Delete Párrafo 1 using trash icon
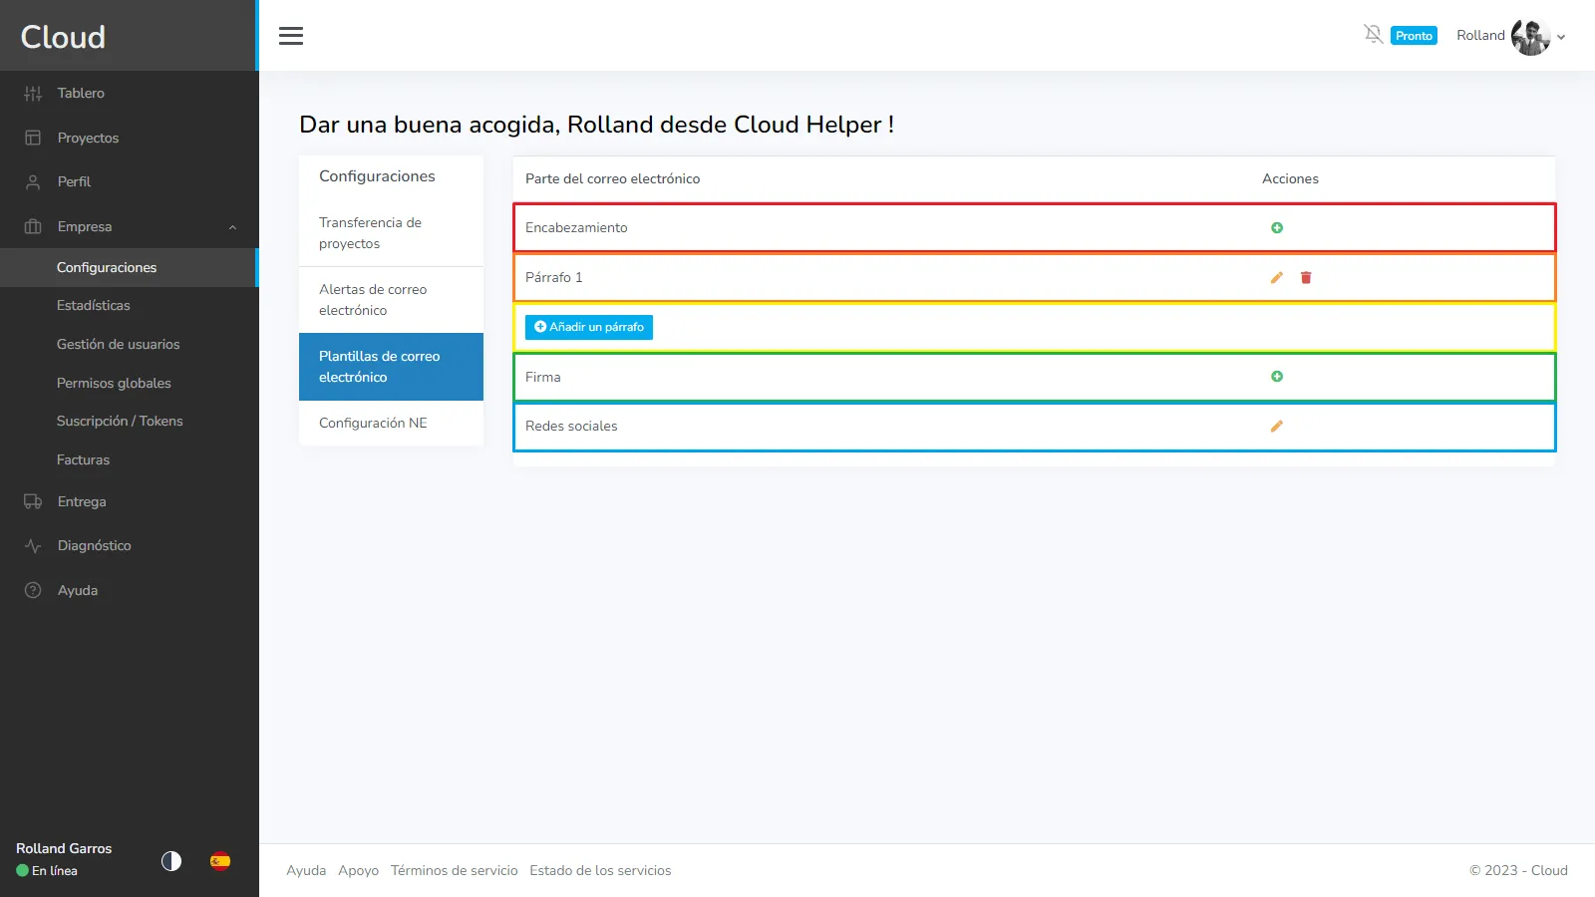This screenshot has width=1595, height=897. click(1306, 278)
